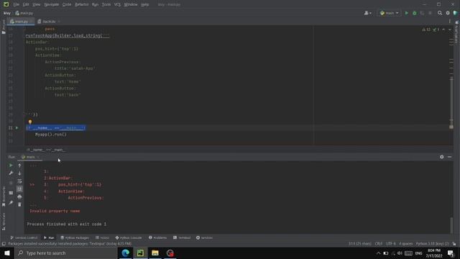The height and width of the screenshot is (259, 460).
Task: Open the Help menu
Action: 144,4
